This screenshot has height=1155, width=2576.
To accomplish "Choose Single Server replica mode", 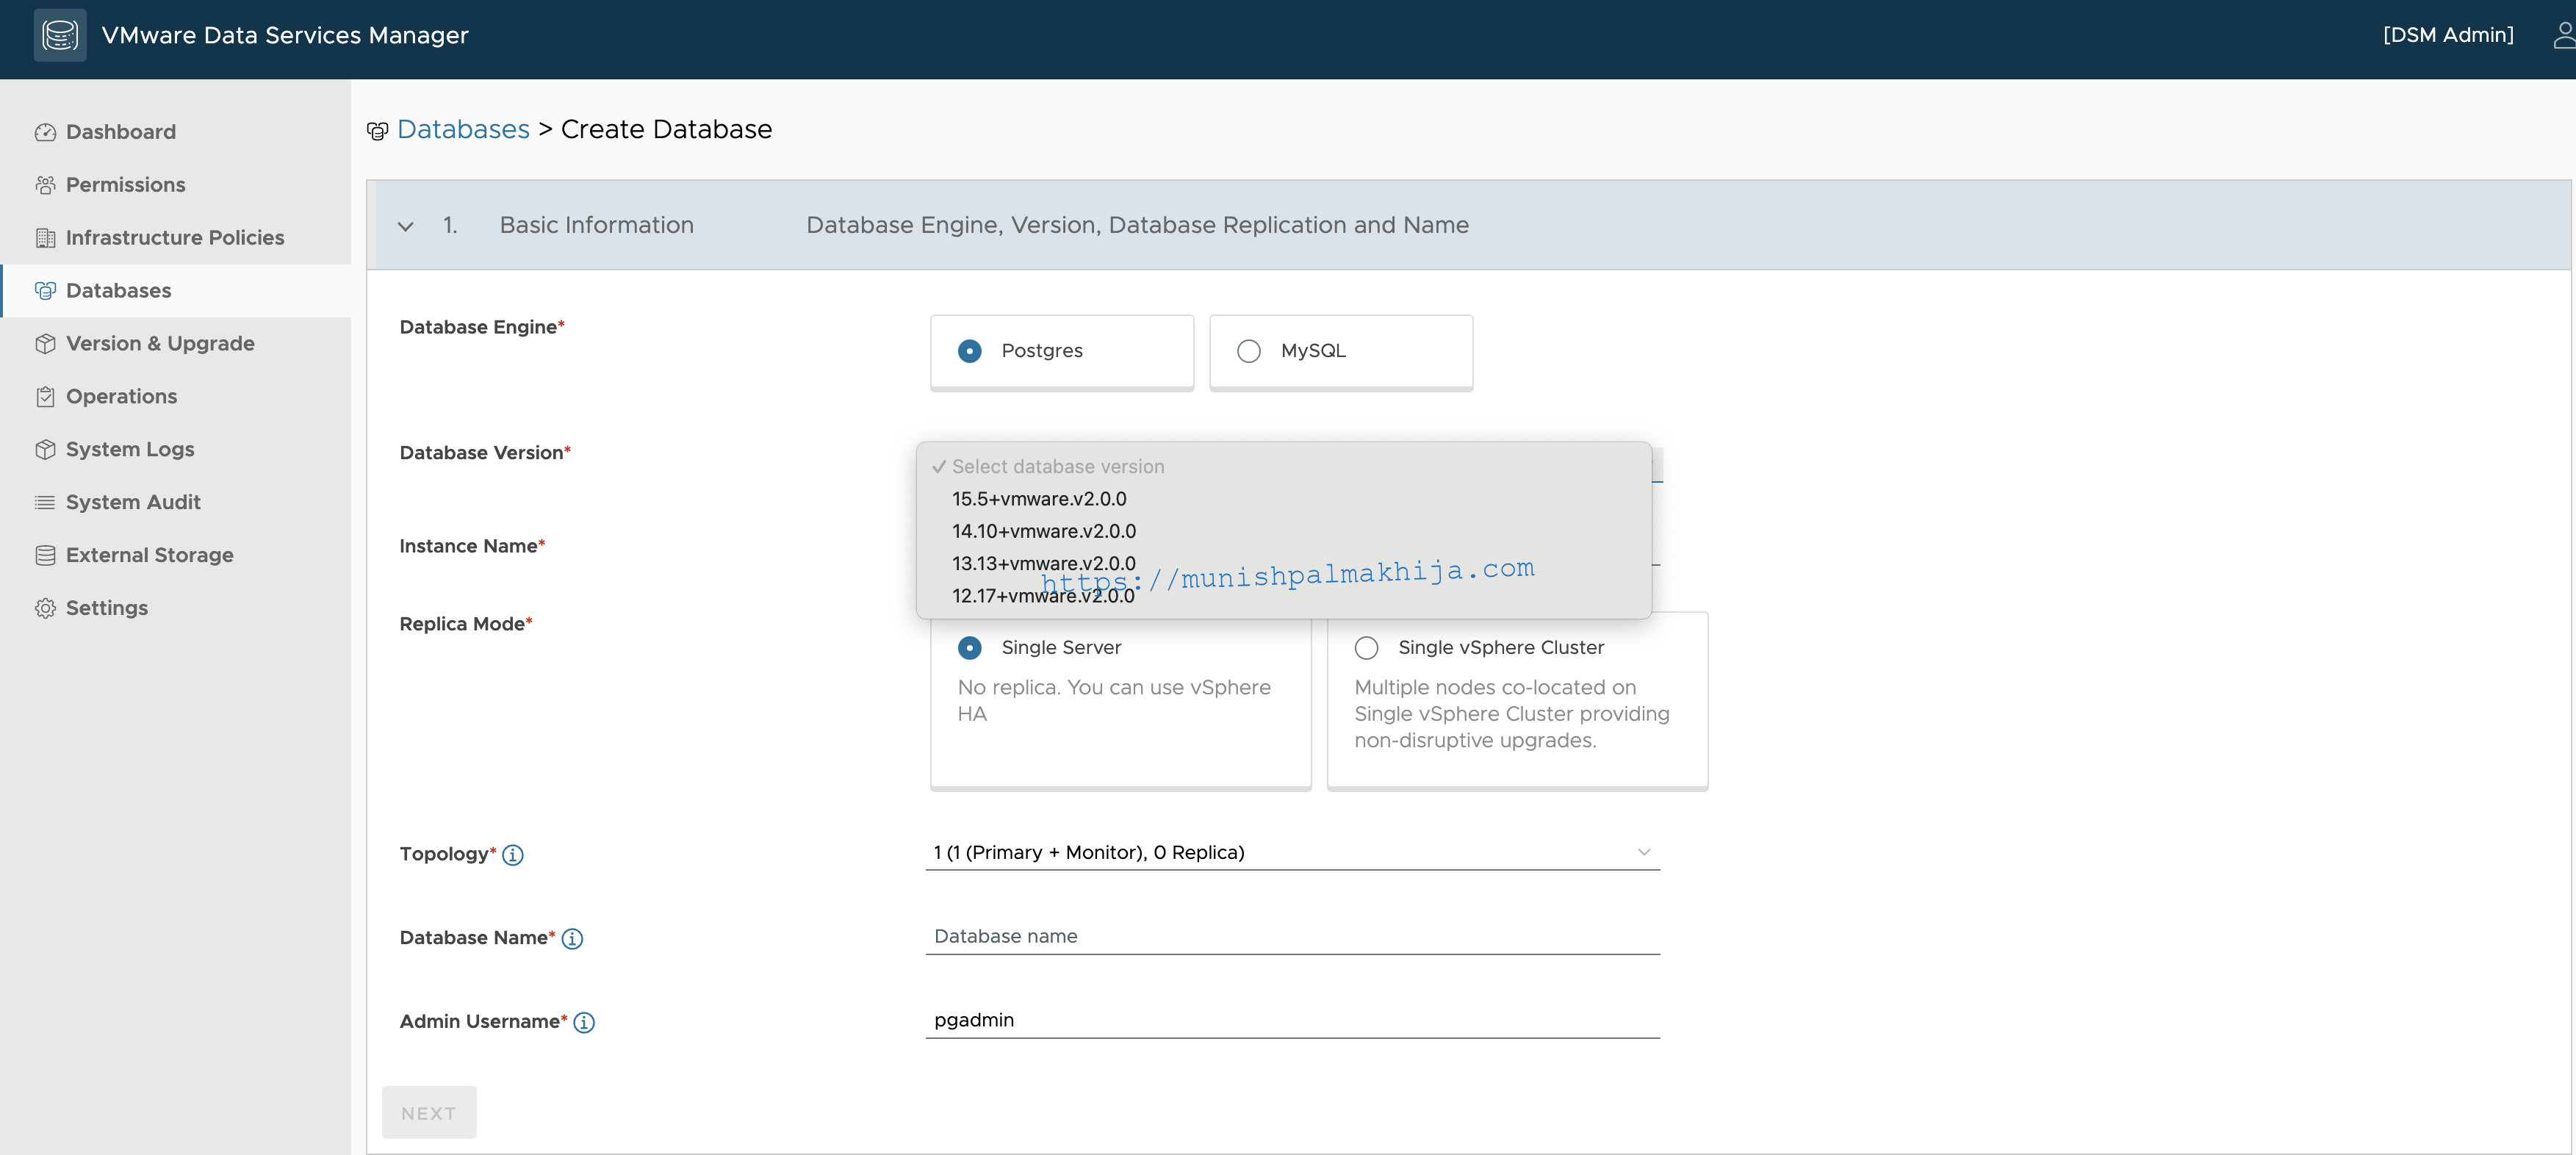I will coord(1121,700).
